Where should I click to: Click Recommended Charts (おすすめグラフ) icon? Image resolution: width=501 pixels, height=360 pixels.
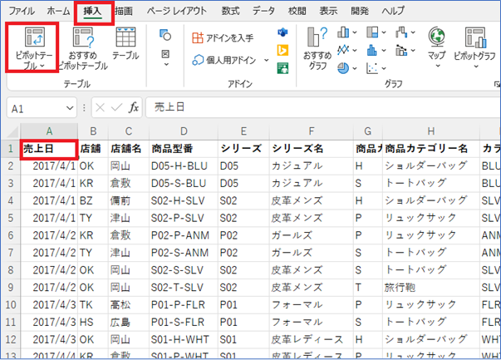pos(316,47)
